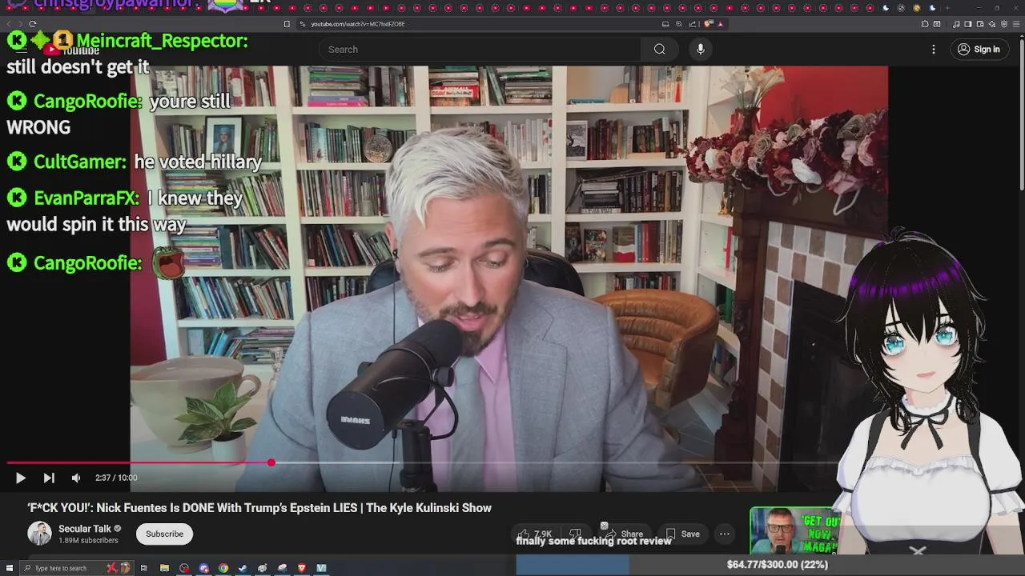Viewport: 1025px width, 576px height.
Task: Click the YouTube search magnifier button
Action: pyautogui.click(x=659, y=50)
